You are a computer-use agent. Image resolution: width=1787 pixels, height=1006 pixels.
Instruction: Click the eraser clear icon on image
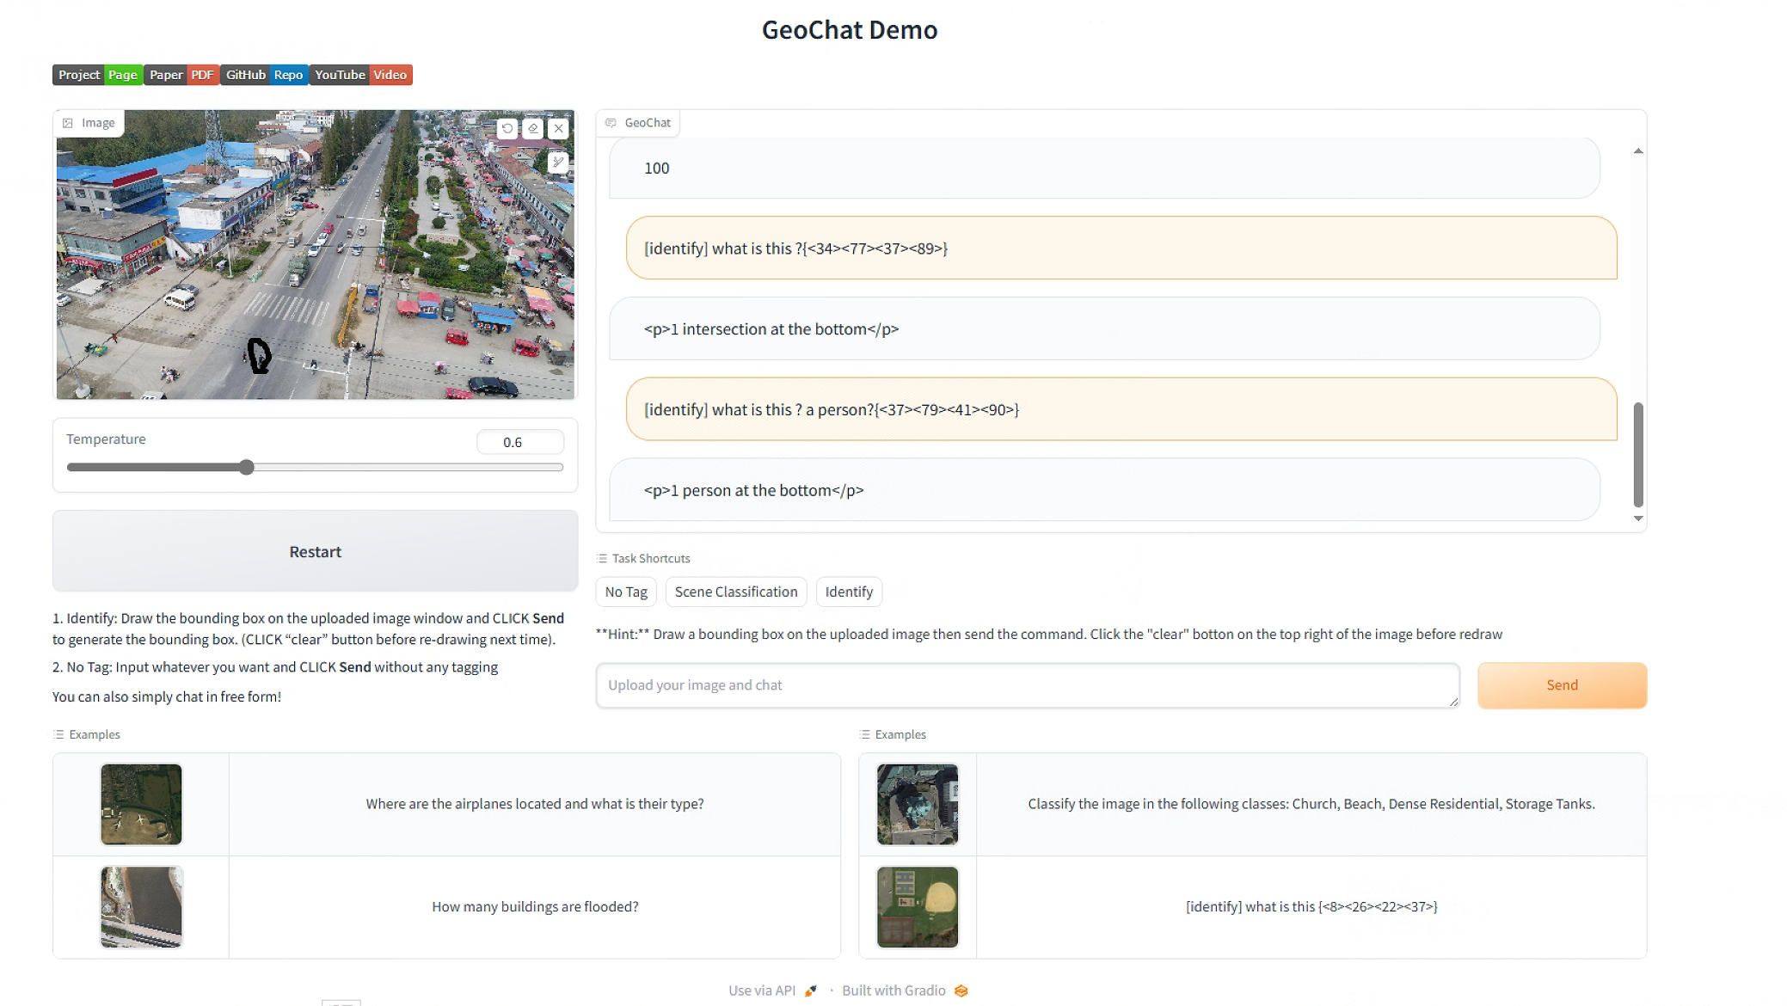[533, 128]
